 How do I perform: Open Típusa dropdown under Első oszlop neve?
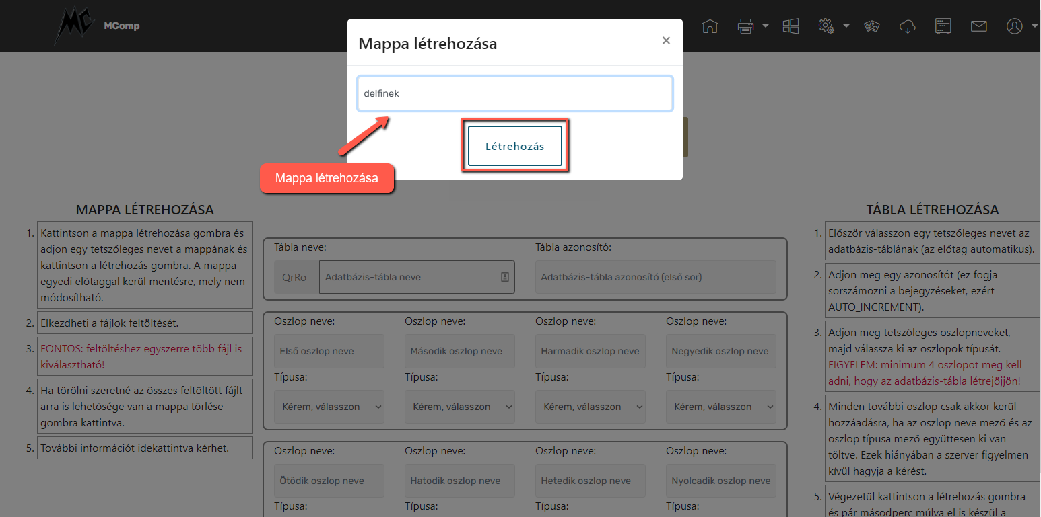point(329,407)
